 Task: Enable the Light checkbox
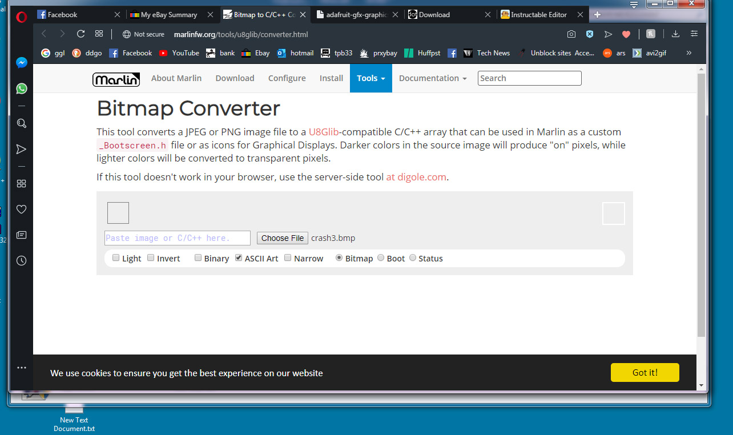(116, 258)
